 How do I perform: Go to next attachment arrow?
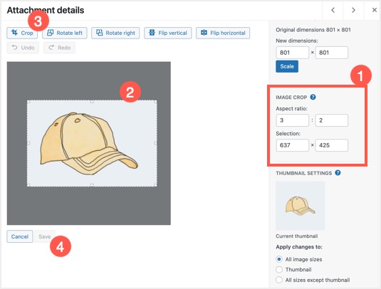(x=353, y=10)
